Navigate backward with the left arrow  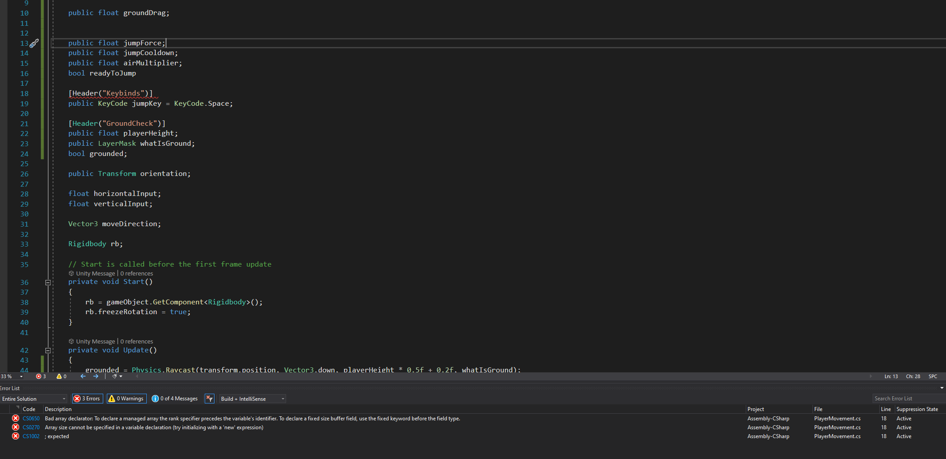pos(83,376)
